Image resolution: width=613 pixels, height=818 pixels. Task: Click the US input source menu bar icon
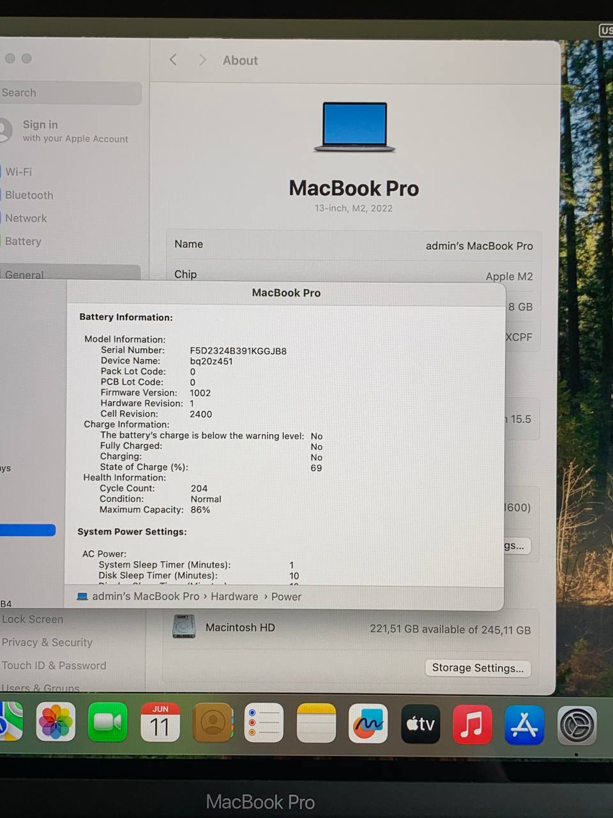pos(606,30)
